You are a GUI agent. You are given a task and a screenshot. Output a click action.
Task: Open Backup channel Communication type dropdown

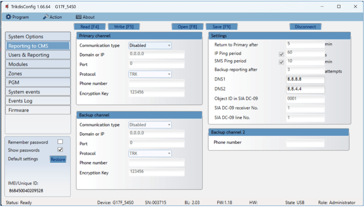click(x=150, y=125)
